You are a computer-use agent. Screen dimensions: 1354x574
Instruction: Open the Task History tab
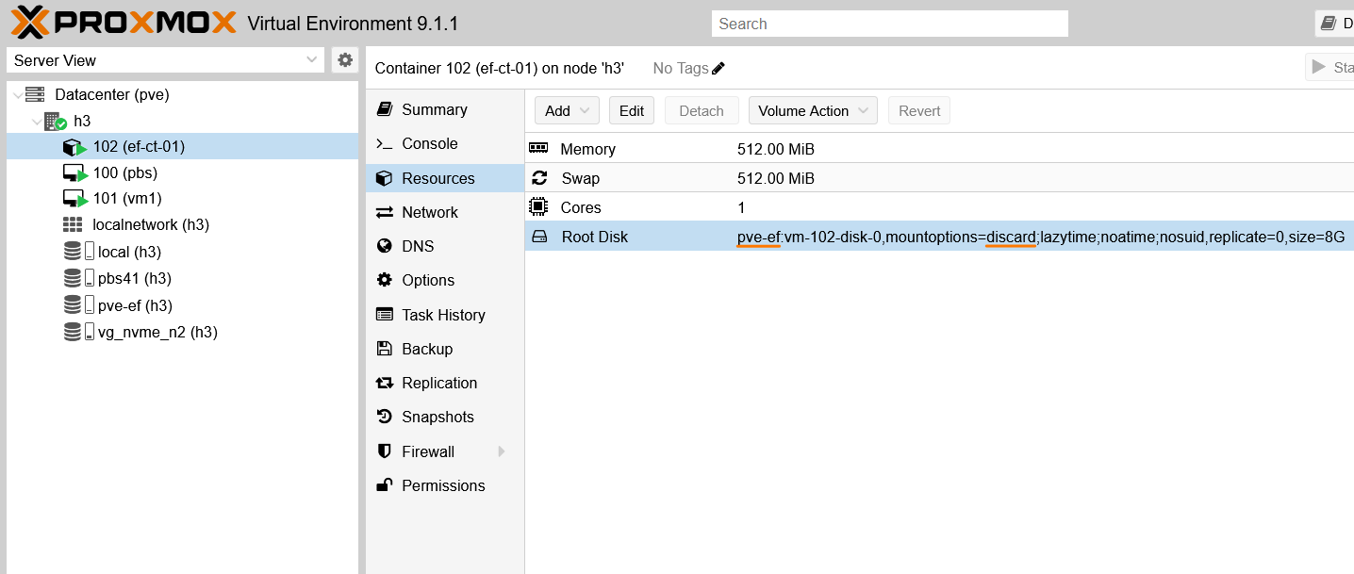click(x=444, y=315)
